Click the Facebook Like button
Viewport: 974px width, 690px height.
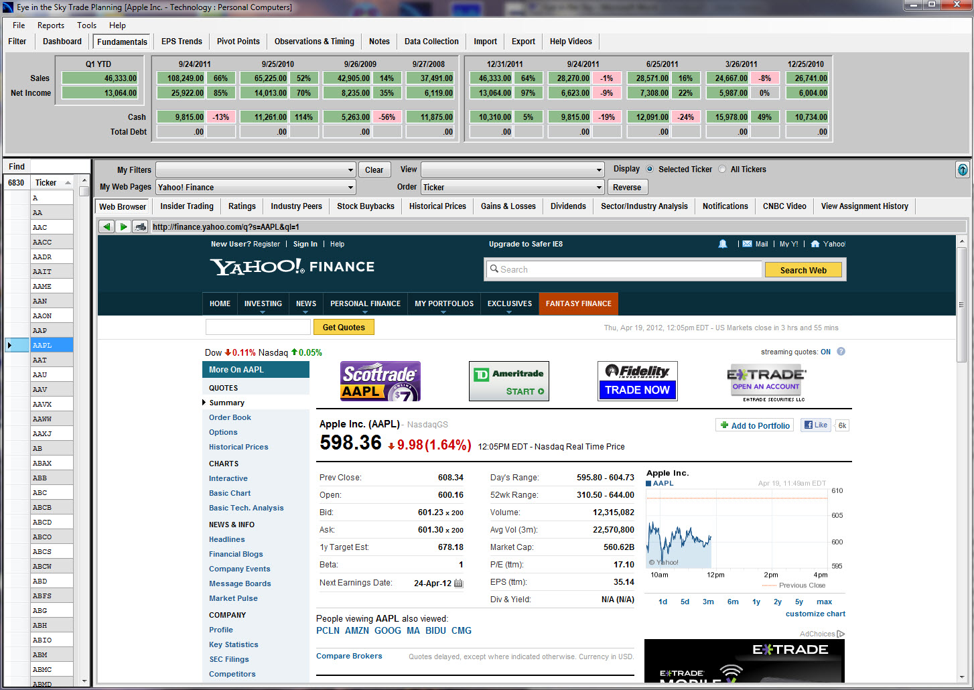click(815, 425)
